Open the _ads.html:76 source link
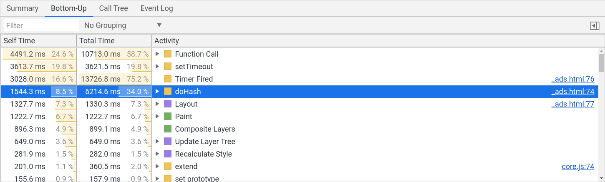The height and width of the screenshot is (182, 605). click(572, 79)
